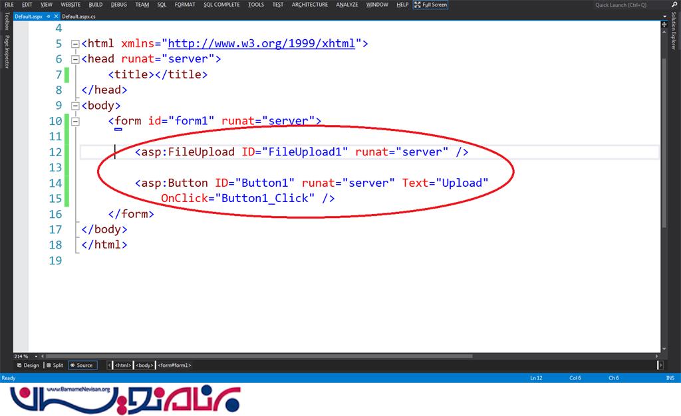Screen dimensions: 681x416
Task: Switch to the Default.aspx tab
Action: coord(29,16)
